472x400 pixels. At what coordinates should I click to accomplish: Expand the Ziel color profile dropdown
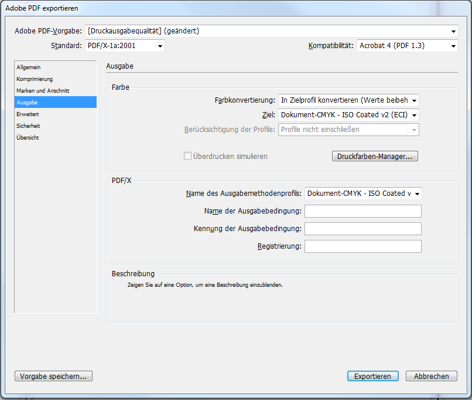(348, 115)
